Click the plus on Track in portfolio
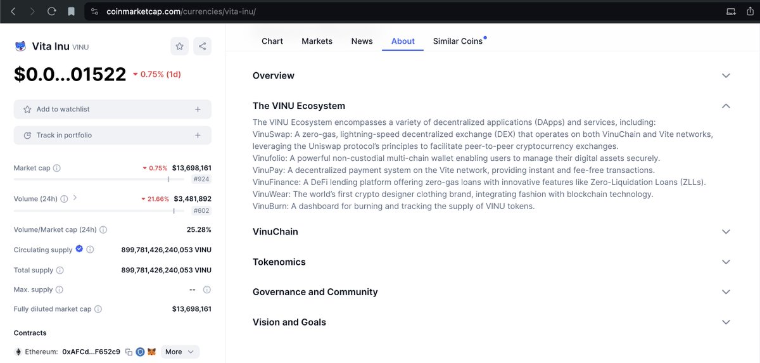The height and width of the screenshot is (363, 760). click(x=198, y=136)
